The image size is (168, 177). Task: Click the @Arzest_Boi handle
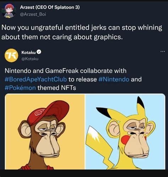coord(33,14)
